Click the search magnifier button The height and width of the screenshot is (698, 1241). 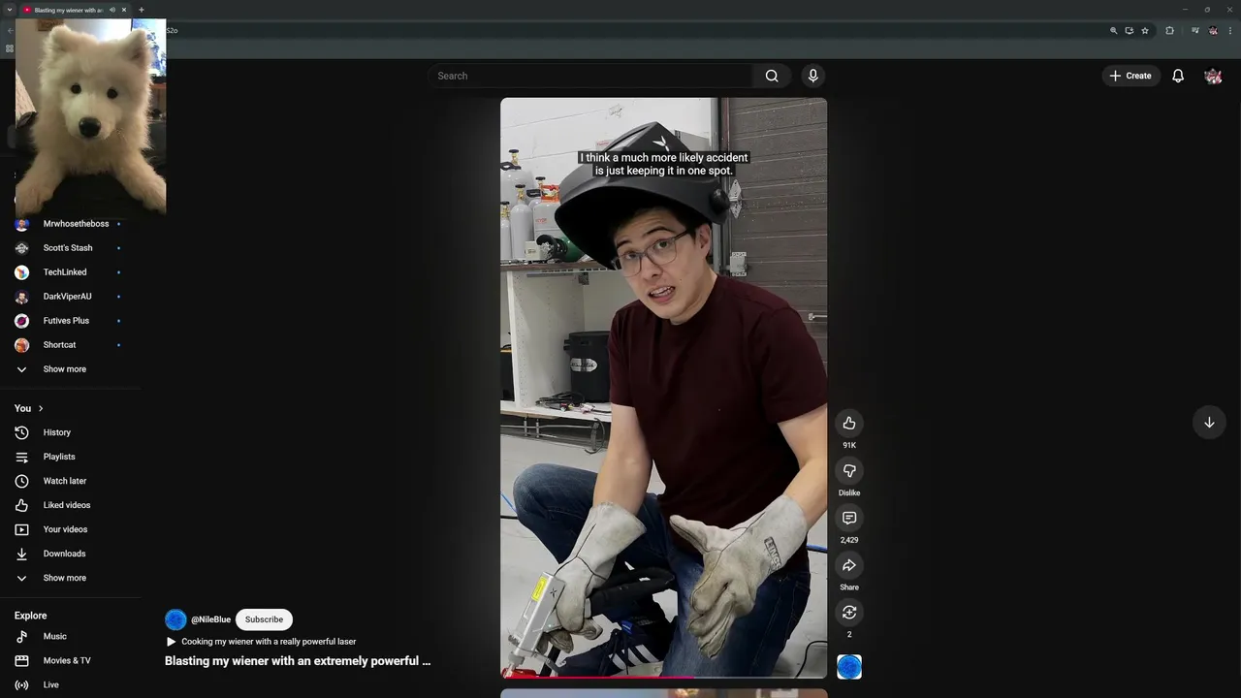pyautogui.click(x=772, y=76)
